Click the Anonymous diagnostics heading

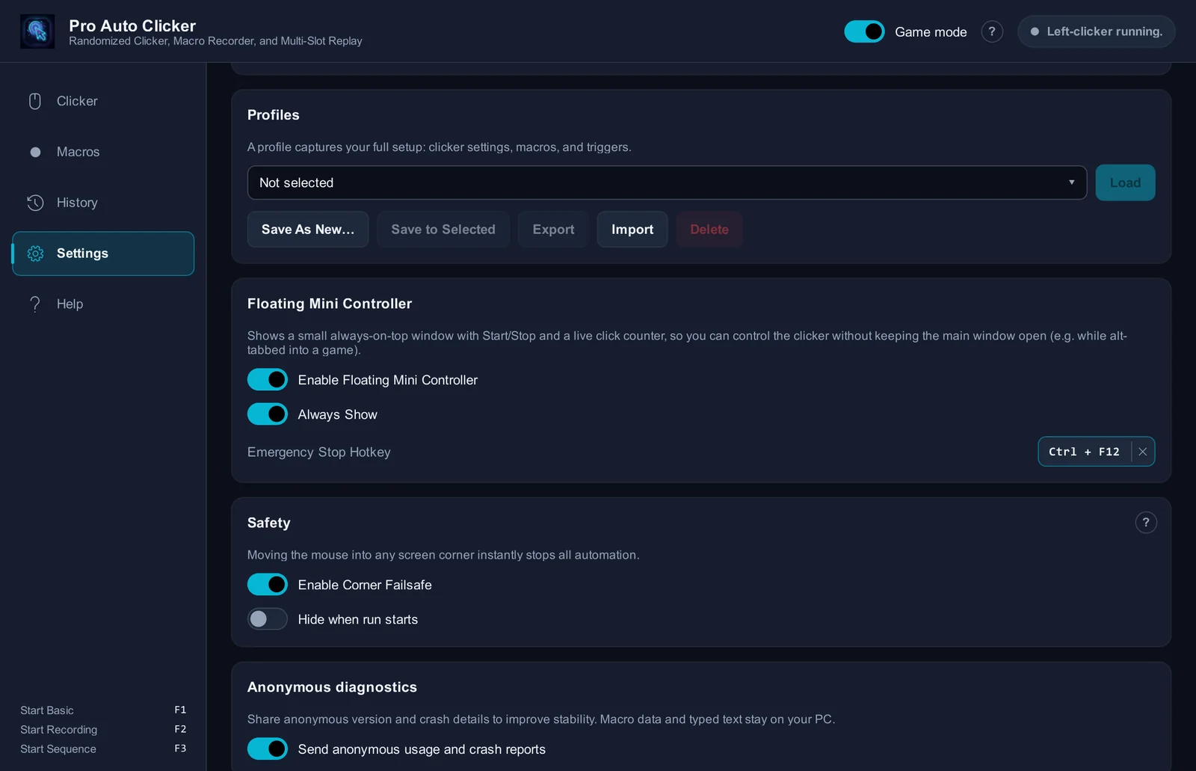333,687
